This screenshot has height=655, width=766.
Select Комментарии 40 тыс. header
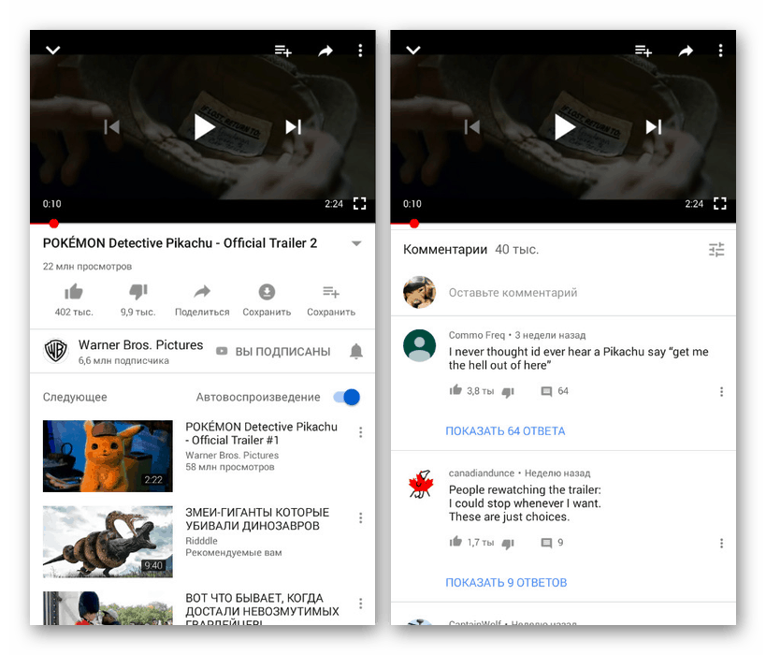click(x=470, y=250)
